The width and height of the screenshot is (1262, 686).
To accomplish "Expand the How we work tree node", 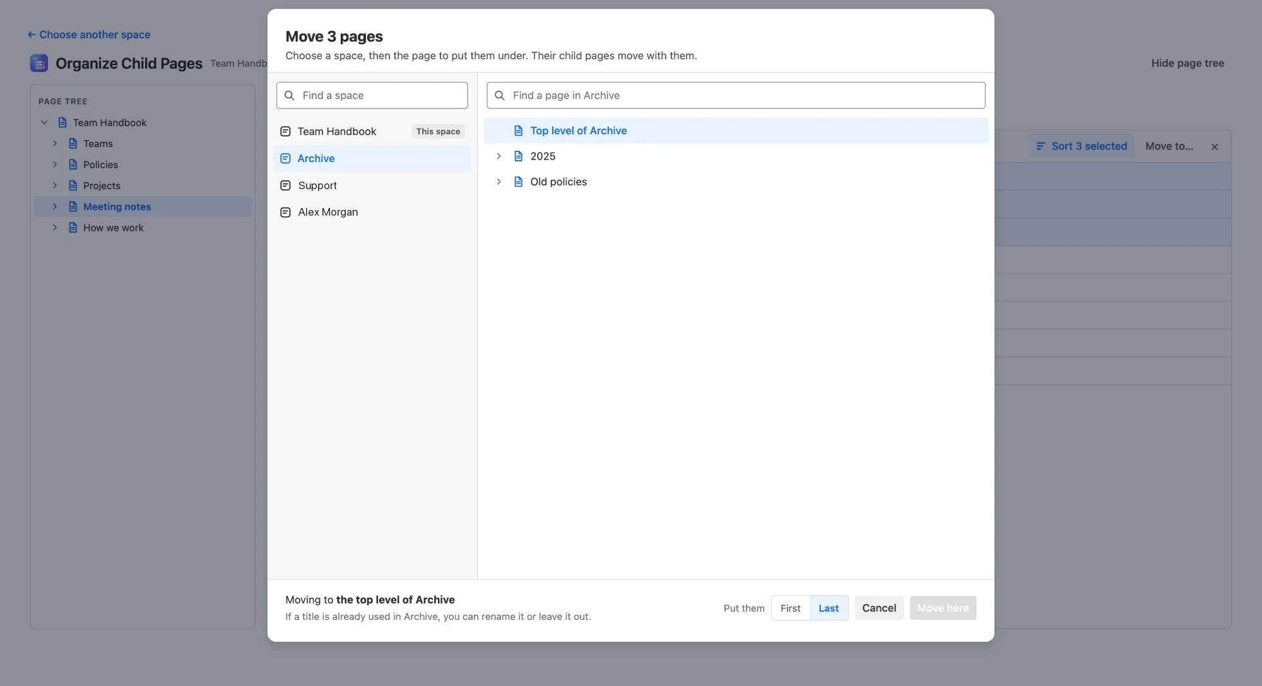I will point(55,228).
